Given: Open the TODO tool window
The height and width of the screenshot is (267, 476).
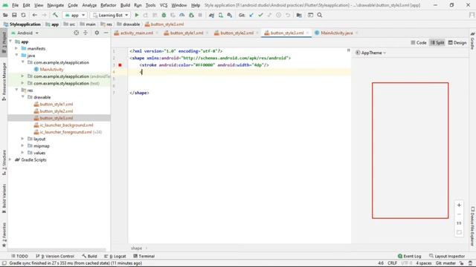Looking at the screenshot, I should click(x=19, y=256).
